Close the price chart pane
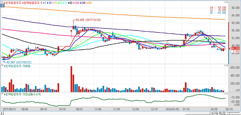Image resolution: width=241 pixels, height=115 pixels. [x=227, y=2]
